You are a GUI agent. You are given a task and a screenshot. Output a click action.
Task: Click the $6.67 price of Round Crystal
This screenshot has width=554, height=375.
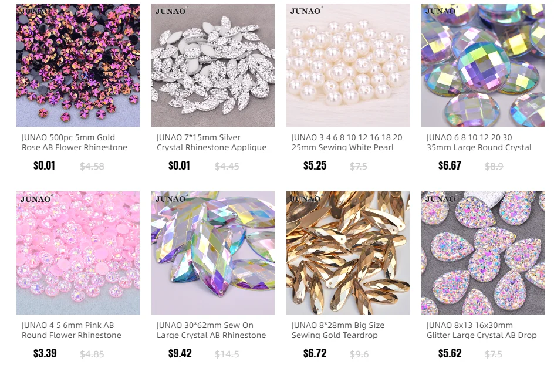[x=450, y=165]
